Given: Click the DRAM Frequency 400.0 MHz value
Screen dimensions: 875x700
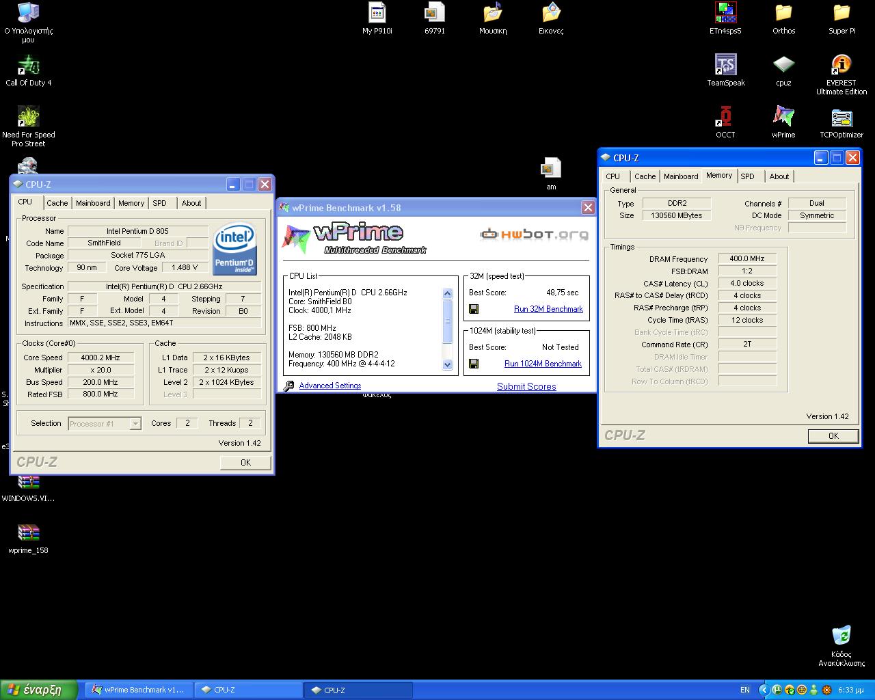Looking at the screenshot, I should click(746, 258).
